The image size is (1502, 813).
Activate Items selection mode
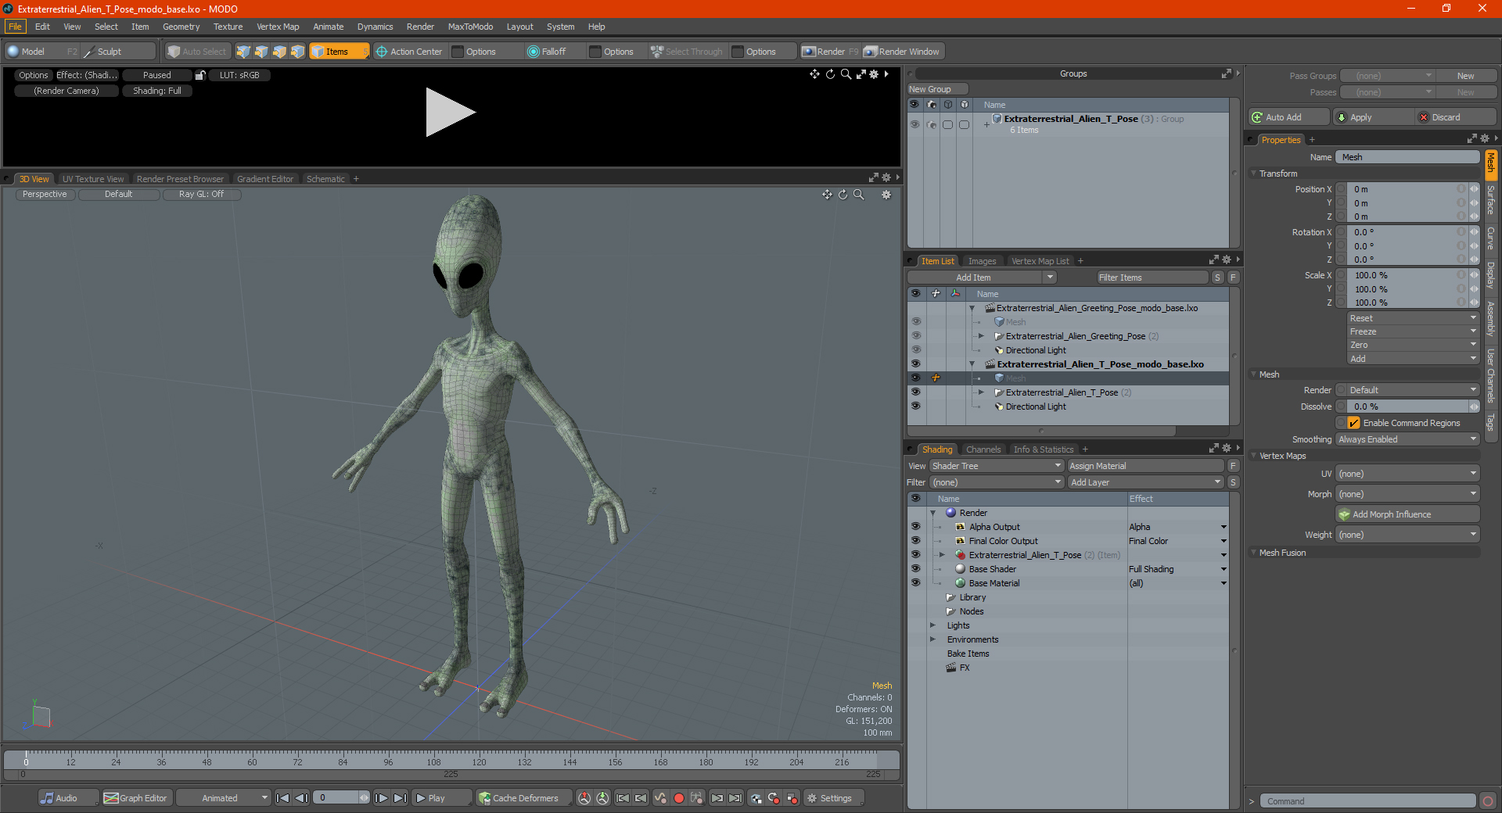point(339,52)
